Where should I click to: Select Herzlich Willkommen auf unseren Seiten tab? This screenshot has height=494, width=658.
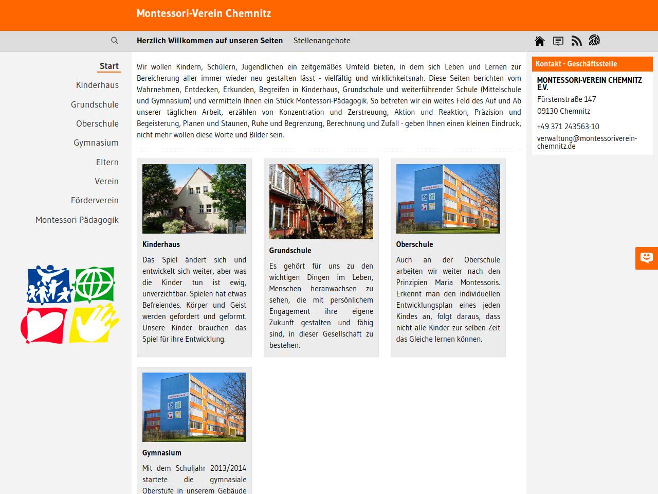pyautogui.click(x=210, y=41)
